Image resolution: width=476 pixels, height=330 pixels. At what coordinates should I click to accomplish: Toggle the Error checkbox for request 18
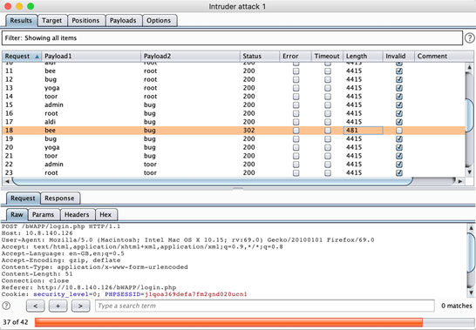(x=296, y=131)
